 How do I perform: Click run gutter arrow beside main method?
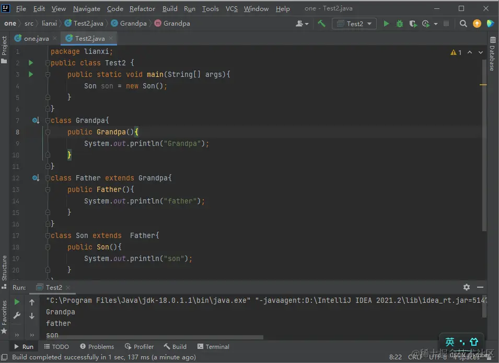(x=31, y=74)
